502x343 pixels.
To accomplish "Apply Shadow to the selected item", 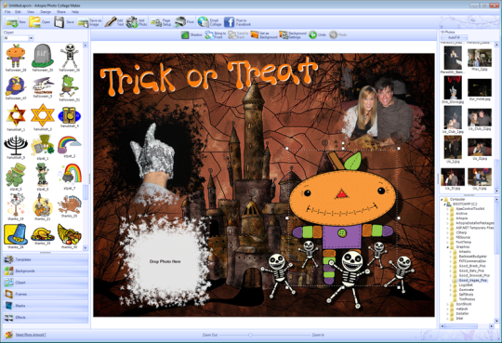I will coord(192,35).
